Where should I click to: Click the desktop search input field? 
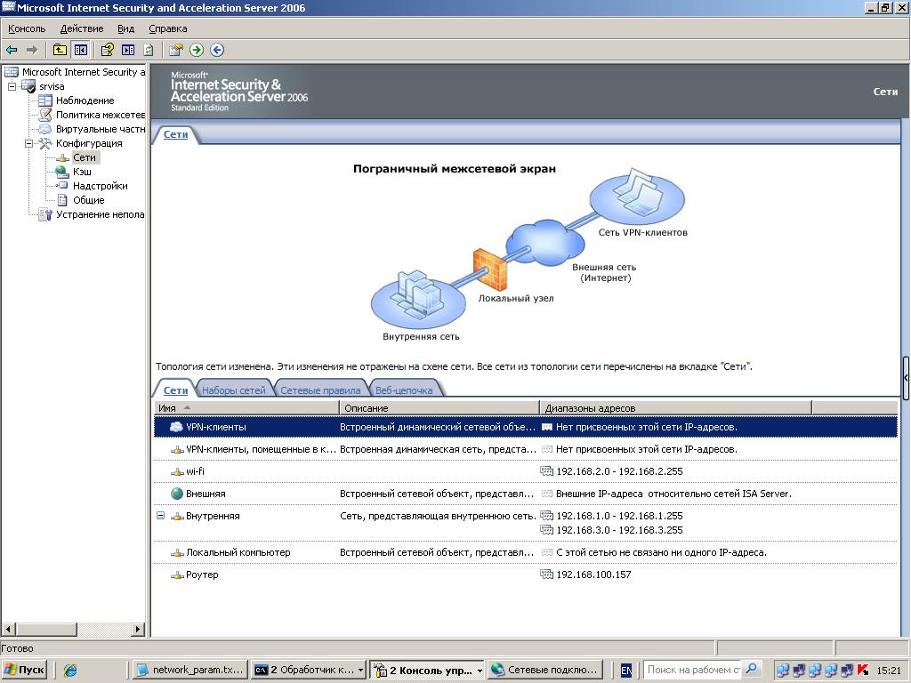click(x=691, y=670)
